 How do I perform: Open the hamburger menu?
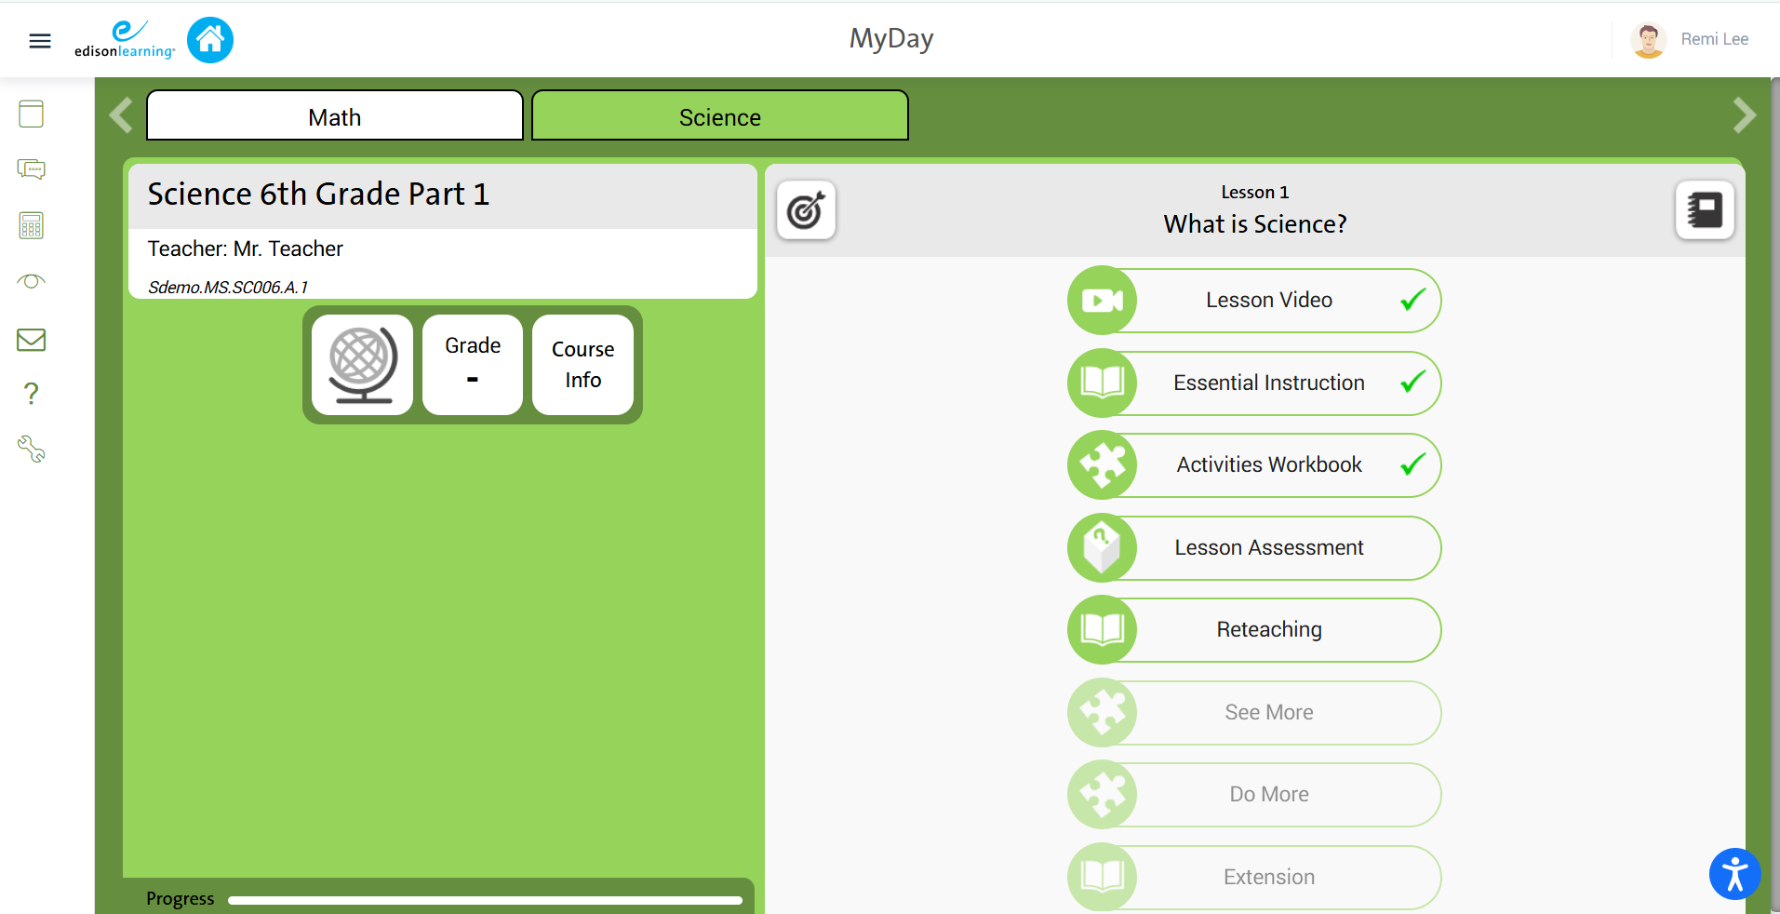tap(39, 40)
